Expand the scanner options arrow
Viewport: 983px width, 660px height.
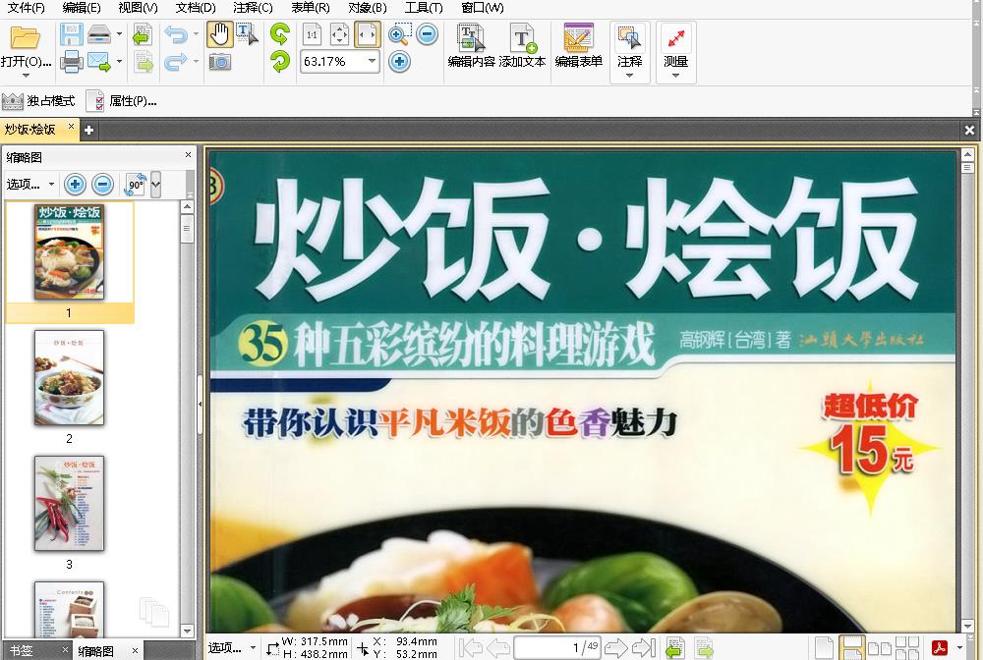coord(119,34)
